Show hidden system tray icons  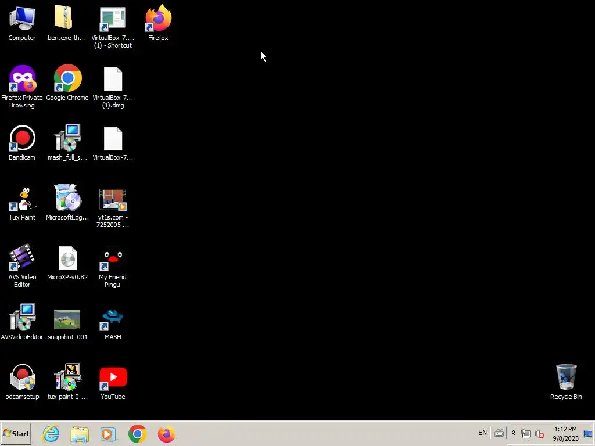click(514, 433)
